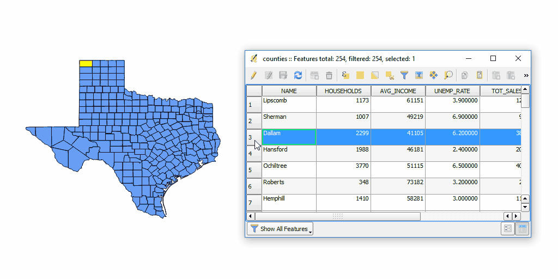Image resolution: width=558 pixels, height=279 pixels.
Task: Click the invert selection icon
Action: pyautogui.click(x=375, y=75)
